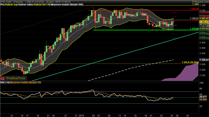Click date marker 16 on time axis
Image resolution: width=209 pixels, height=117 pixels.
coord(135,116)
